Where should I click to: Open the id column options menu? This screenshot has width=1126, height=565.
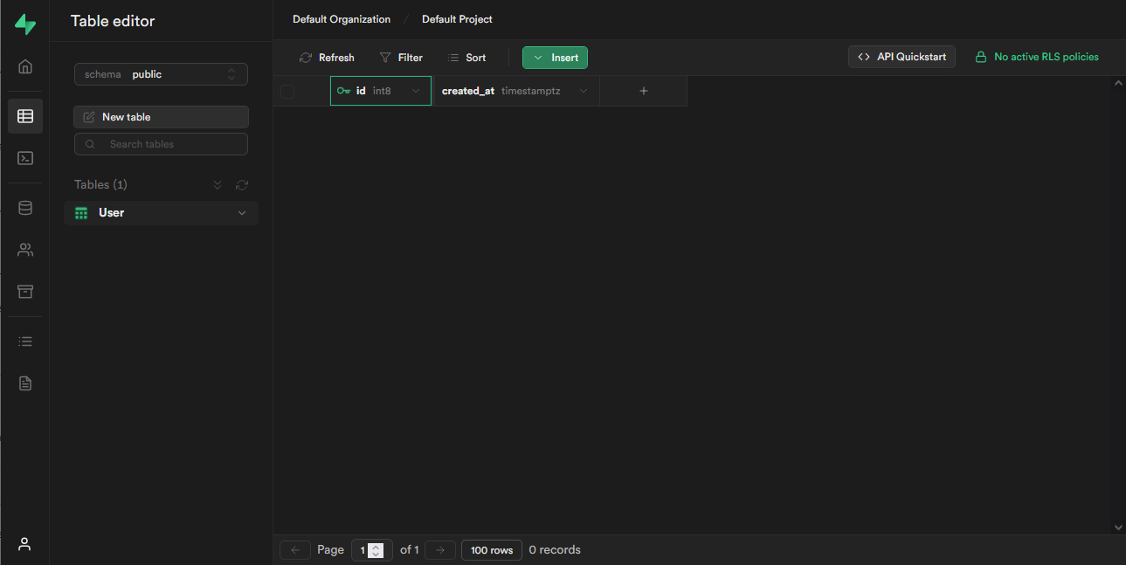(x=416, y=90)
